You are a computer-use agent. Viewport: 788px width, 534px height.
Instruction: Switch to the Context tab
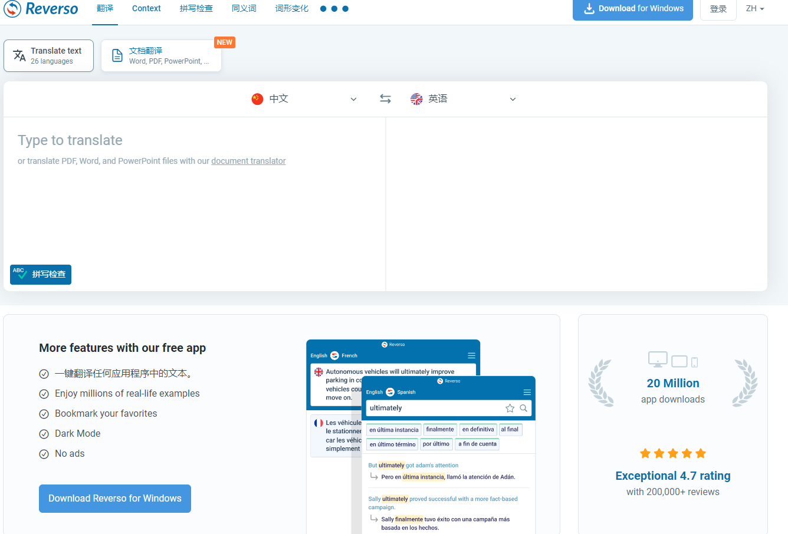pyautogui.click(x=146, y=9)
